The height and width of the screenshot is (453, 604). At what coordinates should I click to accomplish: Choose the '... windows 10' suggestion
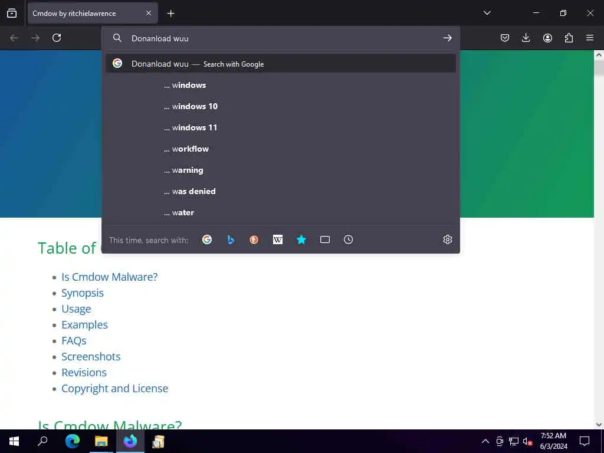click(x=281, y=106)
